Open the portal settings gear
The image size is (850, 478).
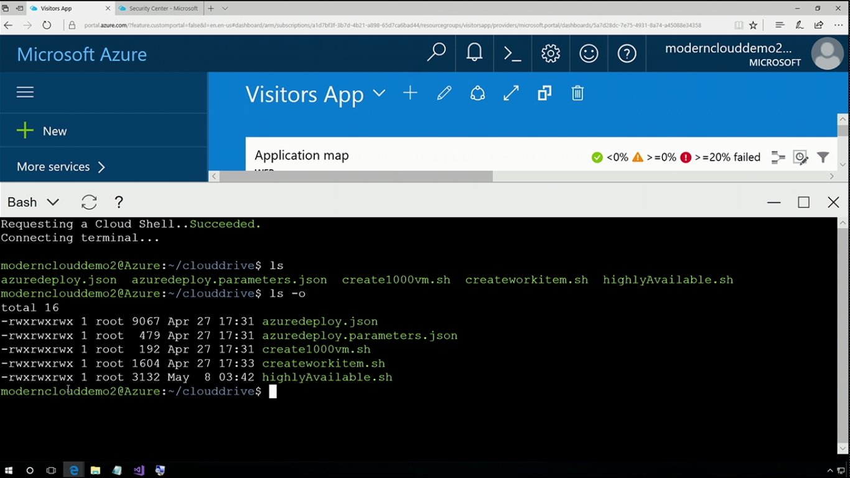tap(551, 54)
